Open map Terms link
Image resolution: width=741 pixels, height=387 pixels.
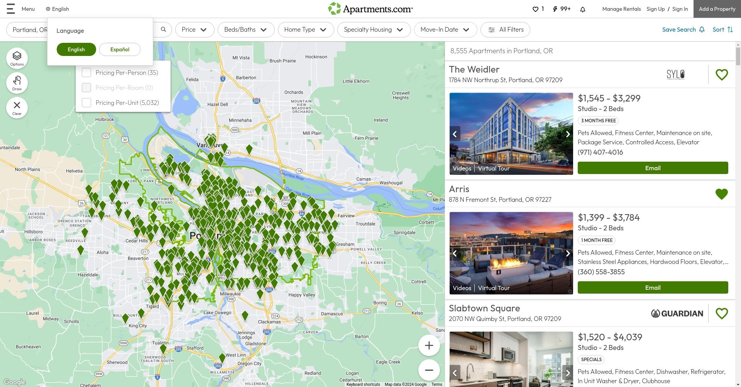(x=436, y=384)
